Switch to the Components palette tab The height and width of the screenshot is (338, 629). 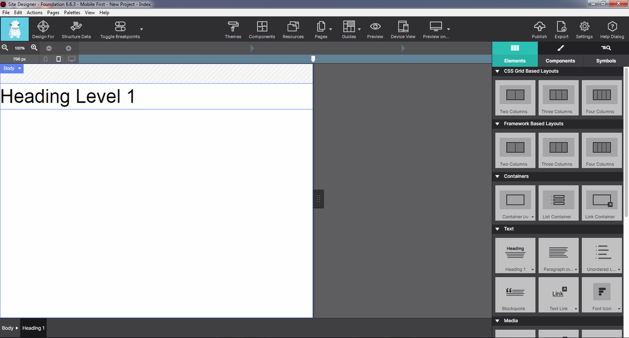pos(560,54)
